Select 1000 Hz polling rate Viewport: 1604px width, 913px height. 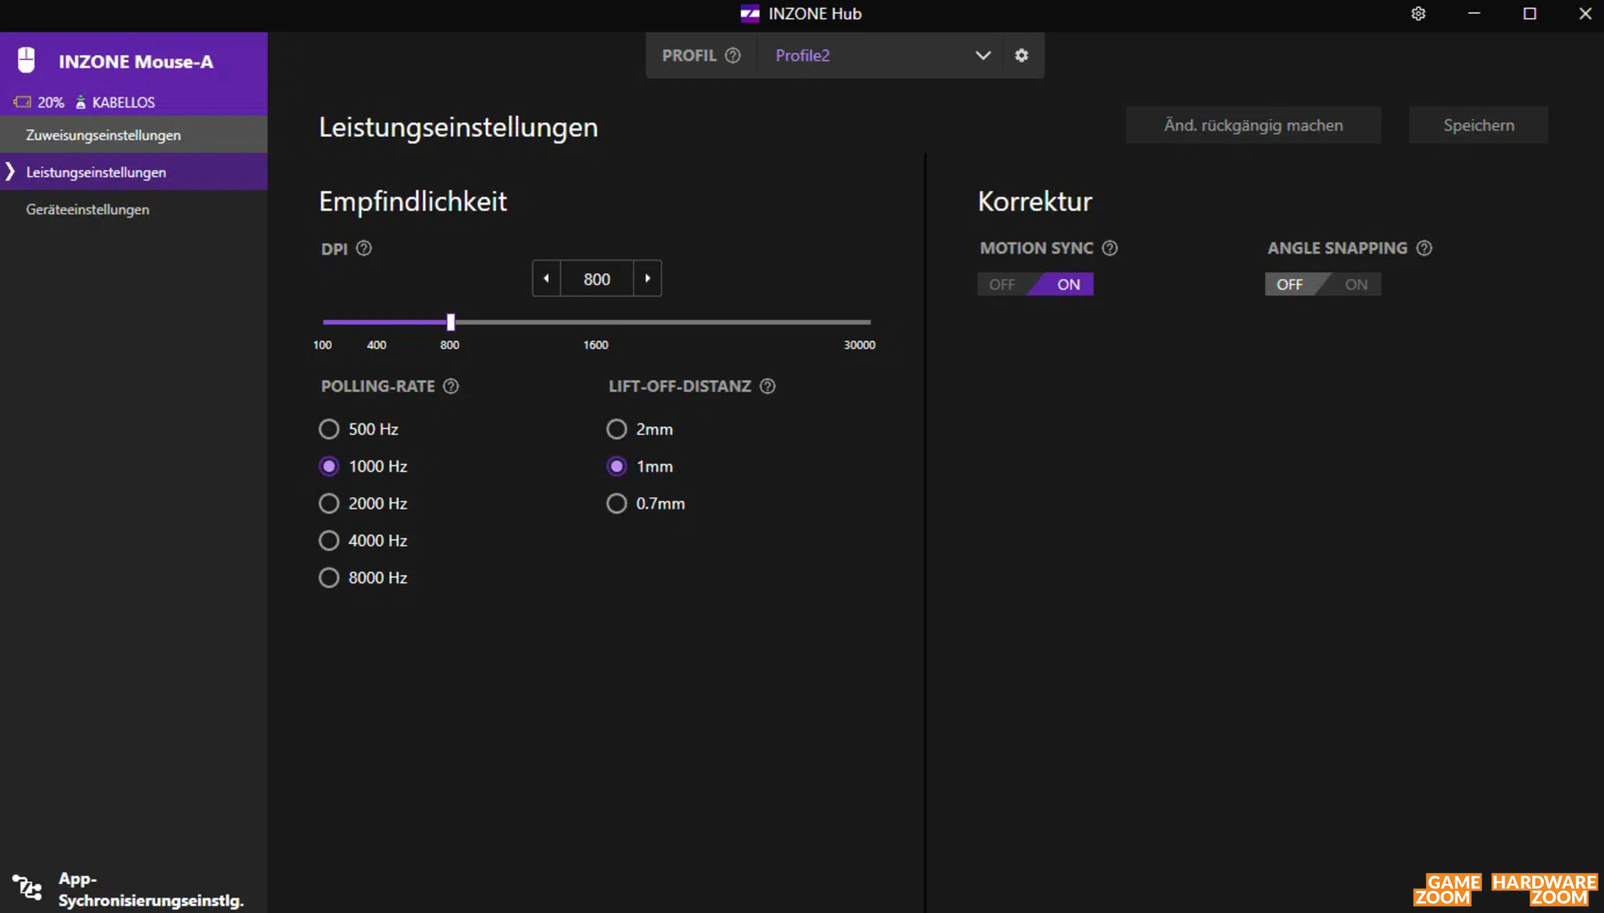[329, 466]
